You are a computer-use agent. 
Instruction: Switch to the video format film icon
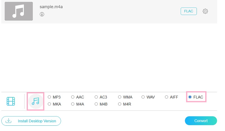11,101
